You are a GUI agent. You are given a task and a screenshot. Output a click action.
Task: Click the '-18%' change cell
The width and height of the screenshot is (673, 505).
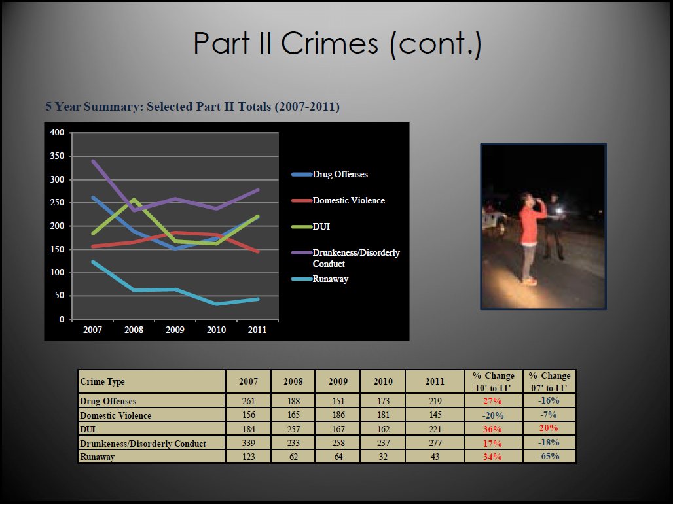[549, 442]
